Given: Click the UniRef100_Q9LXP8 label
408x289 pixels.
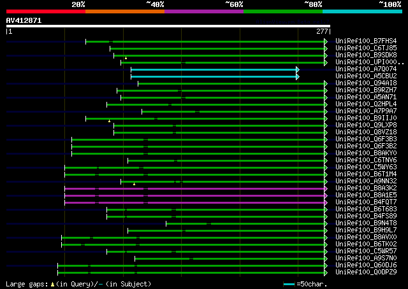Looking at the screenshot, I should point(366,125).
